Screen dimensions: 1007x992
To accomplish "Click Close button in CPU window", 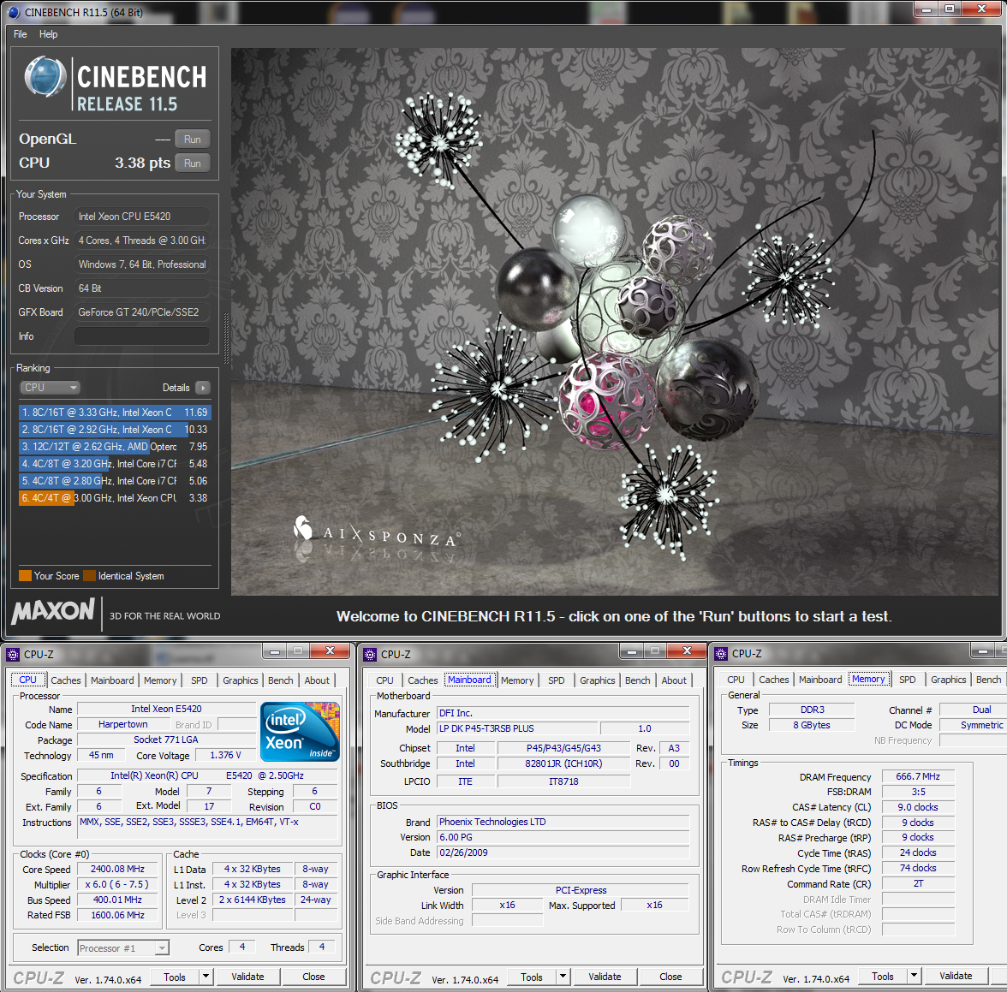I will 314,977.
